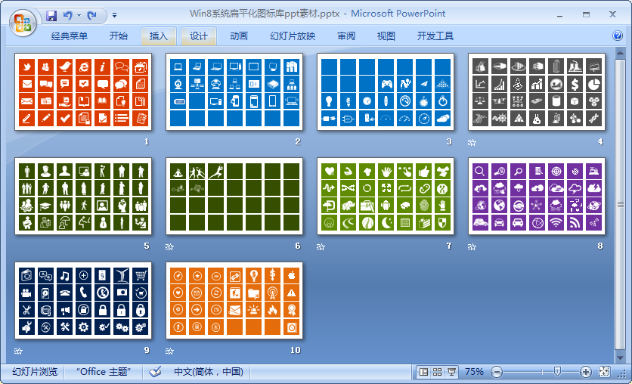Select slide 7 light green thumbnail

pyautogui.click(x=386, y=197)
